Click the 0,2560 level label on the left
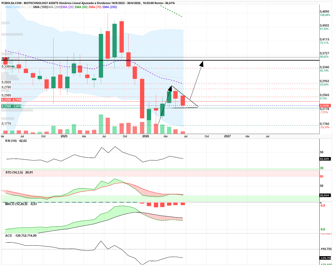333x266 pixels. [x=6, y=95]
